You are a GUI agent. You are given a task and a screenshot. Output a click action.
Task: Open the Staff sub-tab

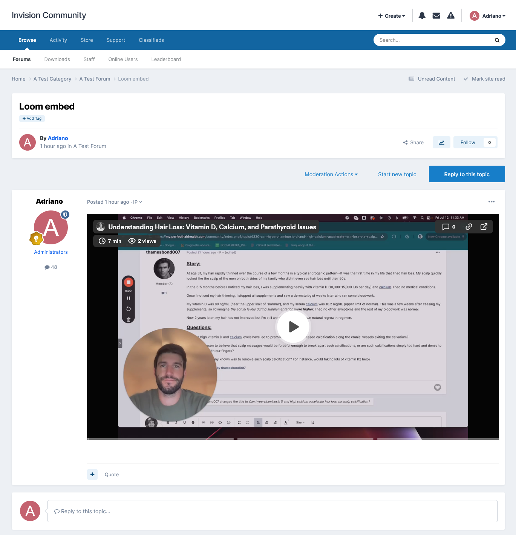pyautogui.click(x=89, y=59)
